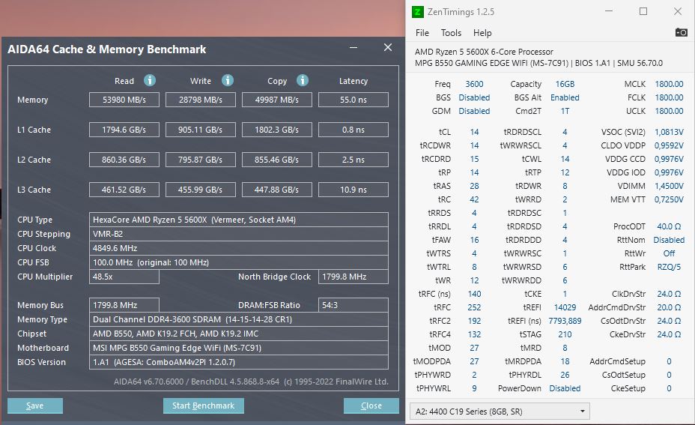Click the L2 Cache copy value 855.46 GB/s
695x425 pixels.
(276, 160)
